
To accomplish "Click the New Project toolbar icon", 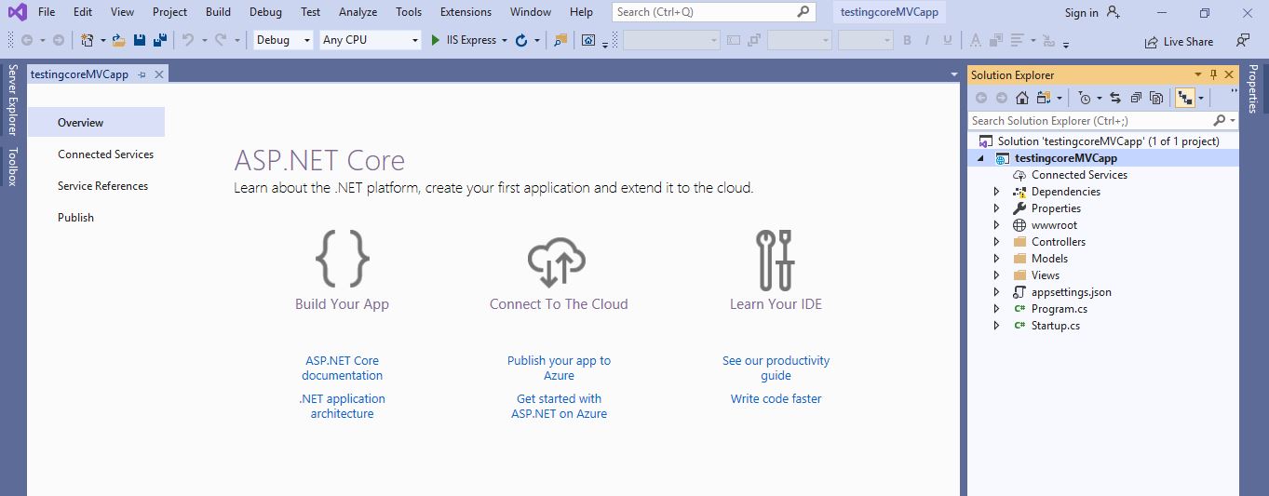I will [87, 40].
